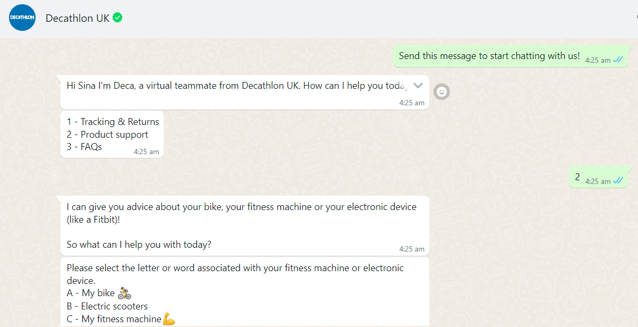Open the emoji reaction picker on the greeting message
638x327 pixels.
[441, 91]
